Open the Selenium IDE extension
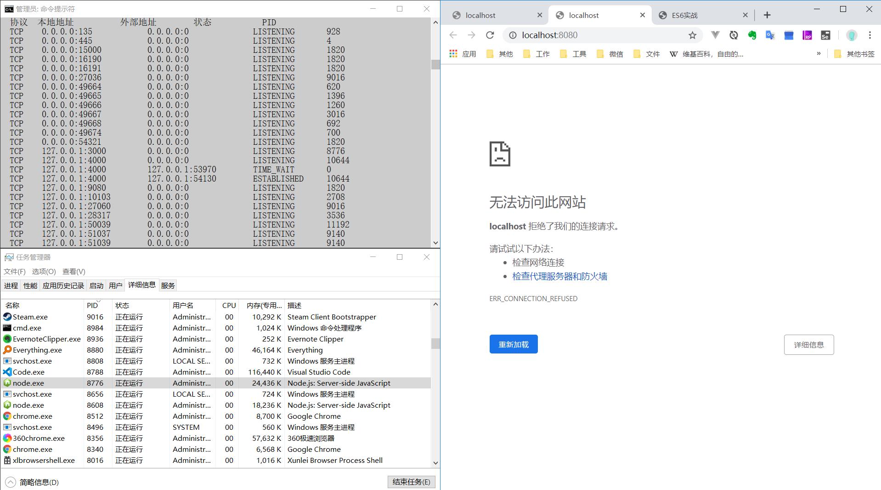The image size is (881, 490). point(825,35)
